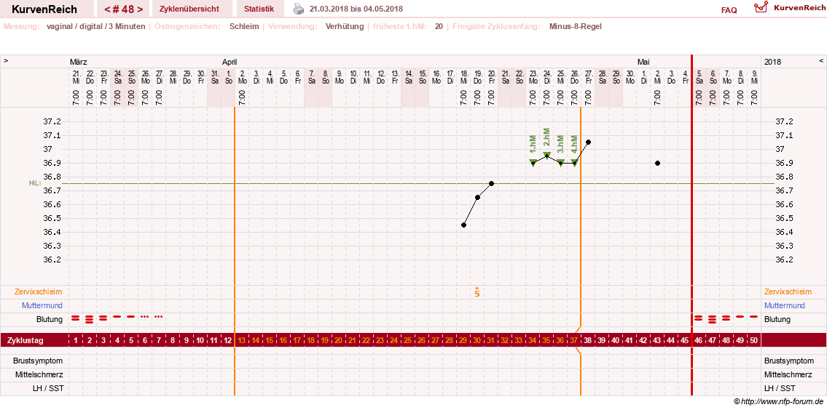Click the orange S+ cervical mucus symbol

[477, 292]
